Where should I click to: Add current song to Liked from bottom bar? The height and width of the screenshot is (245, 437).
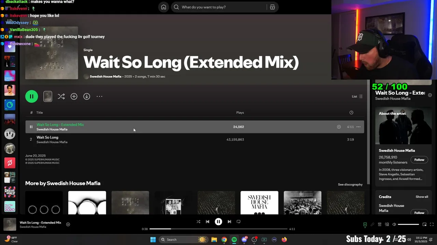click(68, 224)
